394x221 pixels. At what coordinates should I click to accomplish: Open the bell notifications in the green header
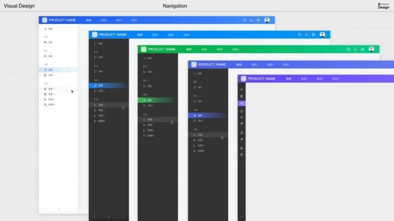click(356, 50)
